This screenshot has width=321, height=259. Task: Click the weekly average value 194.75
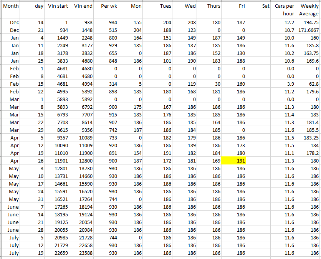tap(309, 23)
